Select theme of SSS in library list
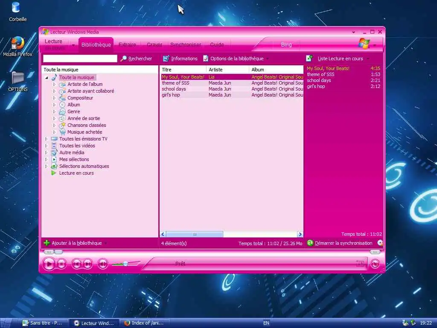The image size is (437, 328). [x=232, y=83]
